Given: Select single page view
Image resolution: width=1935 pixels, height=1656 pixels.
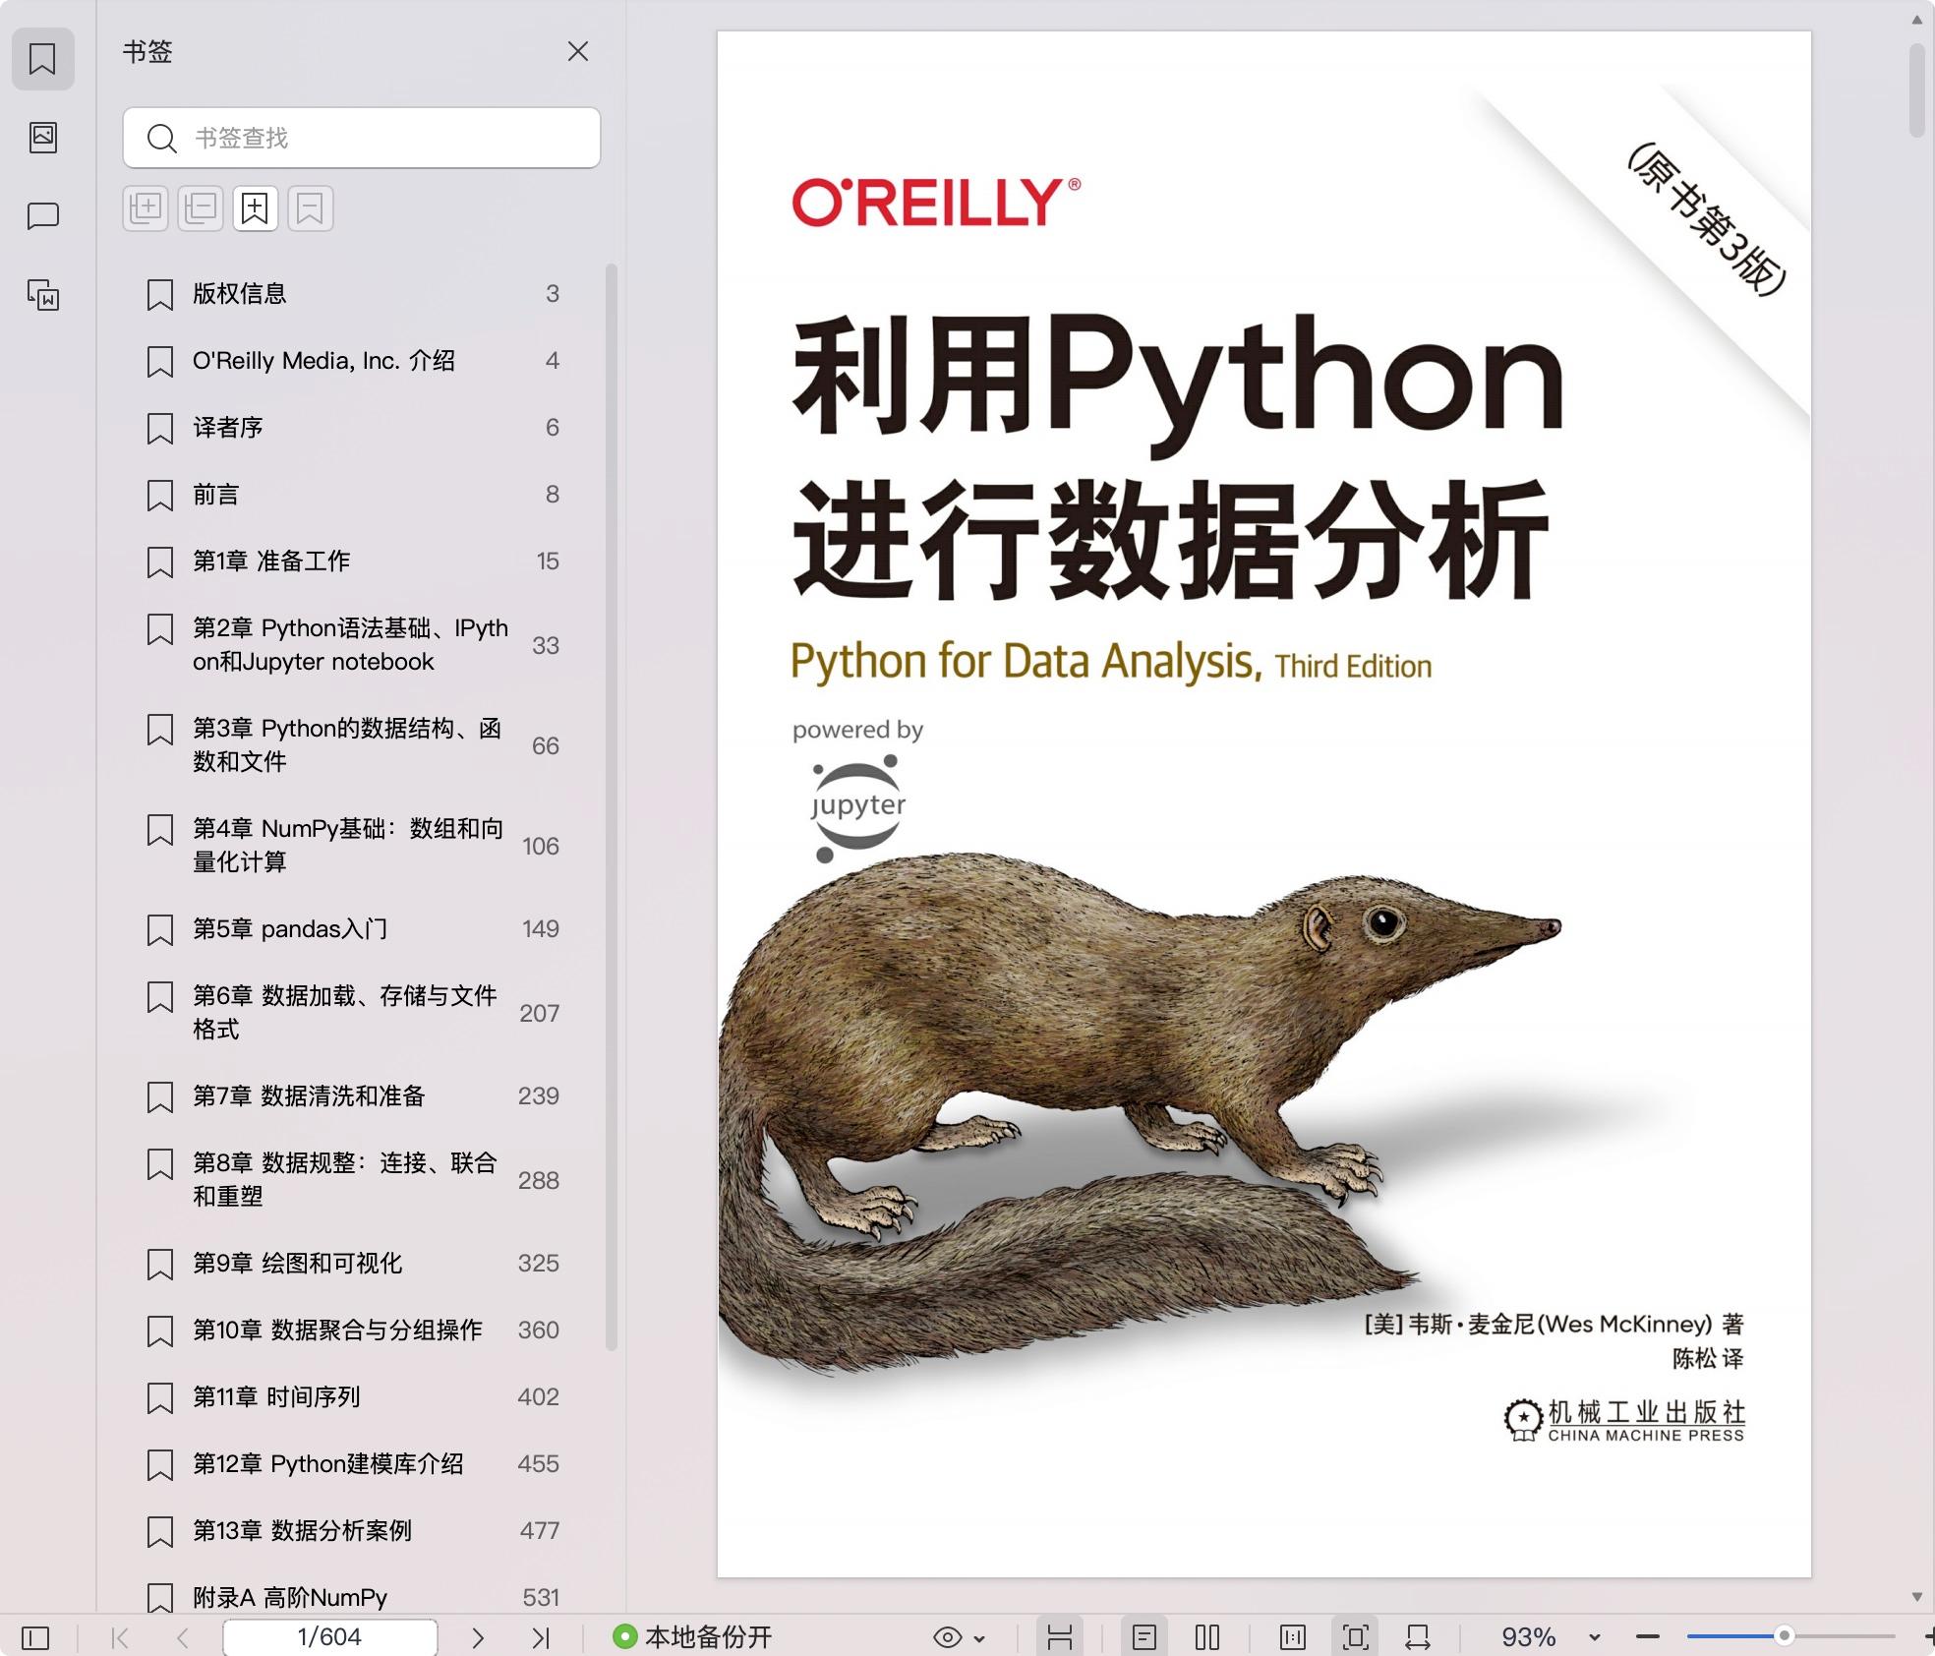Looking at the screenshot, I should 1144,1637.
